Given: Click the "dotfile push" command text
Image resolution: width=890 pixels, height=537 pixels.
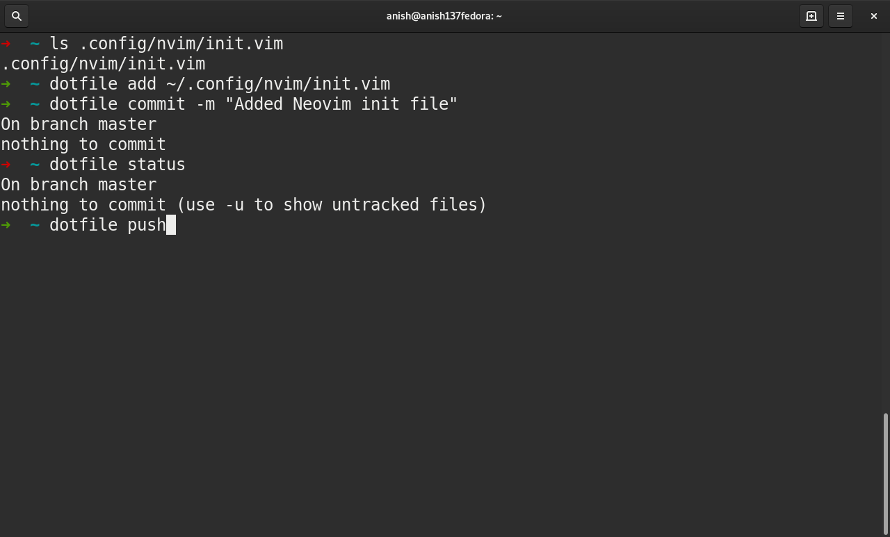Looking at the screenshot, I should tap(108, 225).
